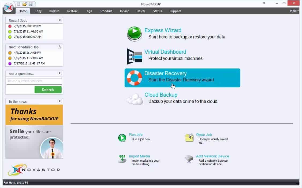Open Cloud Backup
Image resolution: width=302 pixels, height=188 pixels.
coord(134,98)
